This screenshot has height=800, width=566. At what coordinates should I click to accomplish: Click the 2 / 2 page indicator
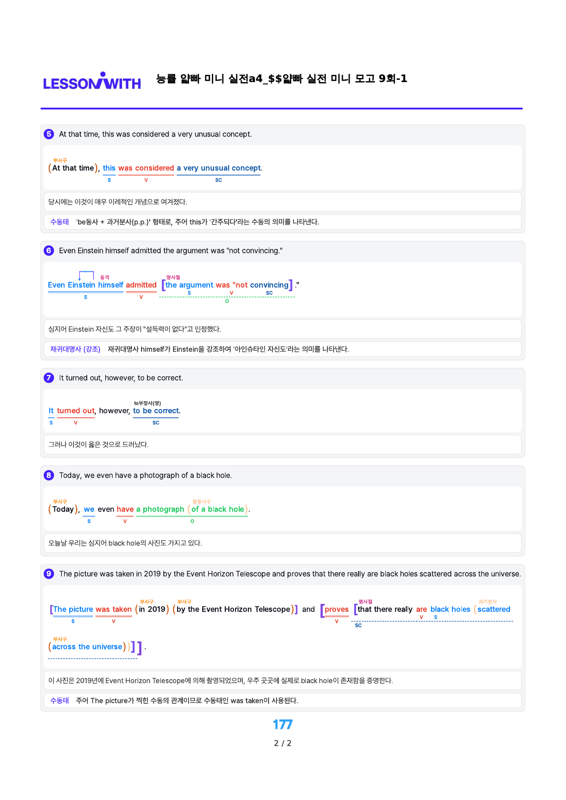(283, 743)
